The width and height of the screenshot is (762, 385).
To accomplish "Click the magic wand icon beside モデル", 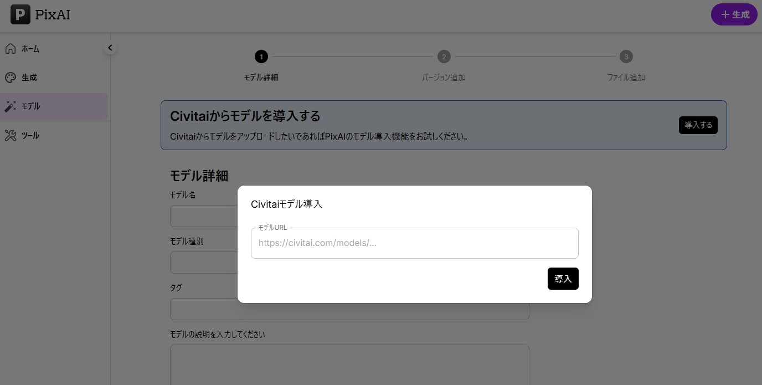I will click(x=10, y=106).
